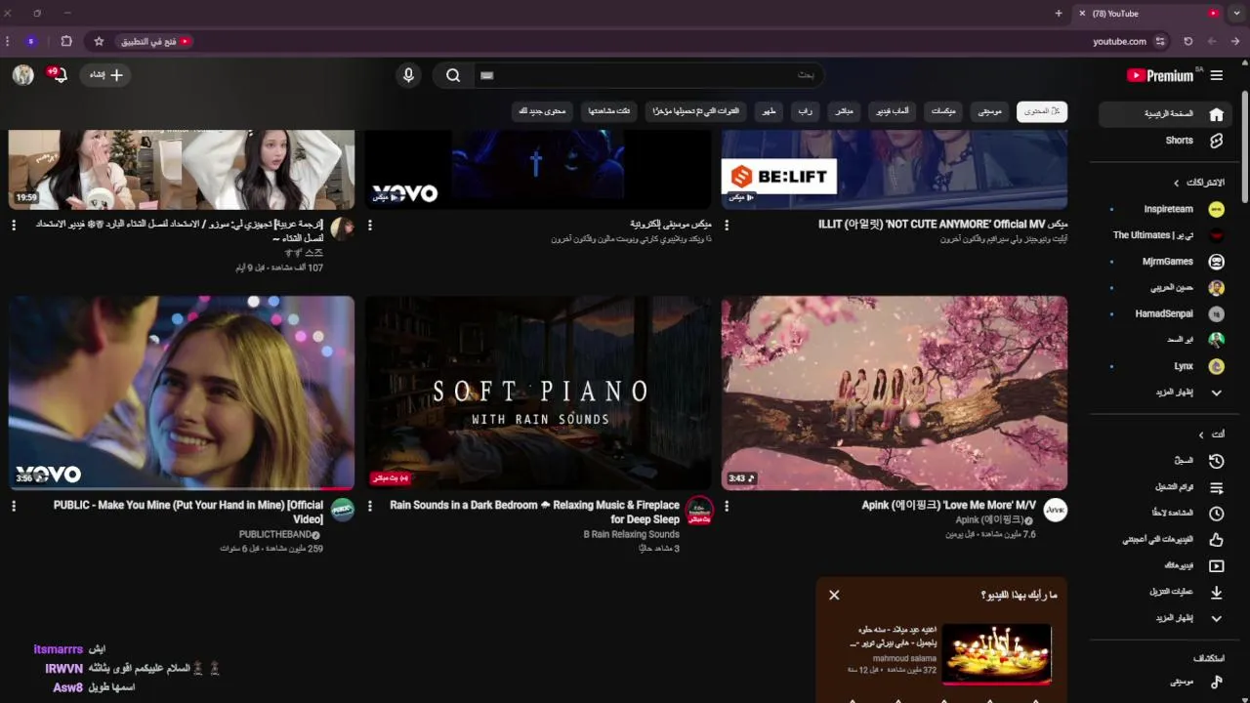The height and width of the screenshot is (703, 1250).
Task: Select New to you (محتوى جديد لك) chip
Action: click(542, 111)
